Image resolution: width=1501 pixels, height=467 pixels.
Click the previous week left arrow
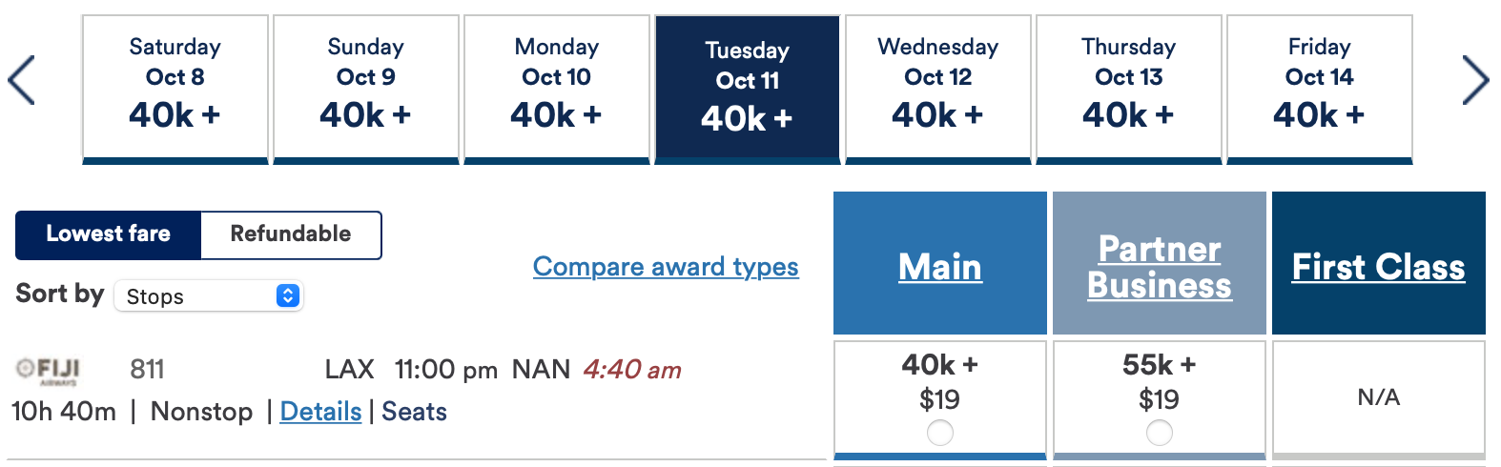21,80
